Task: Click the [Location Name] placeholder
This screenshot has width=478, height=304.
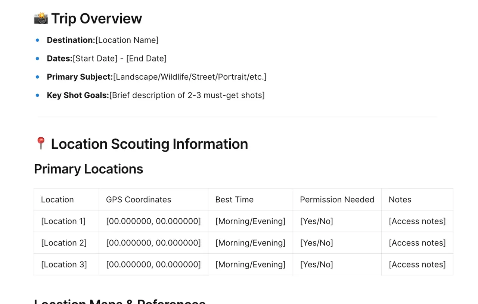Action: coord(127,40)
